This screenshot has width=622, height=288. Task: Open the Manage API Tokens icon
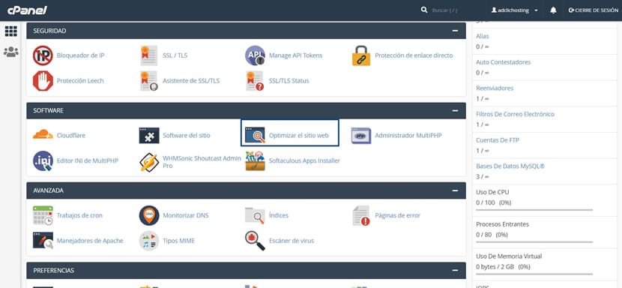[255, 55]
